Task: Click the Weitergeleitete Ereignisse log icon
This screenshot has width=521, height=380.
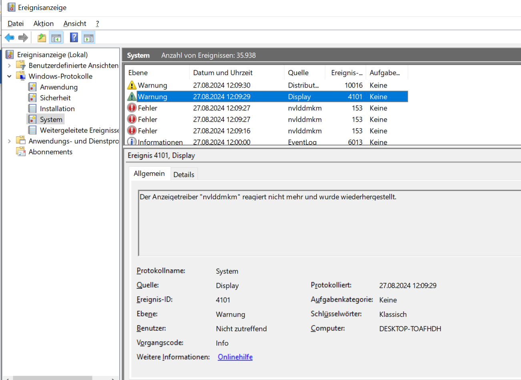Action: tap(32, 130)
